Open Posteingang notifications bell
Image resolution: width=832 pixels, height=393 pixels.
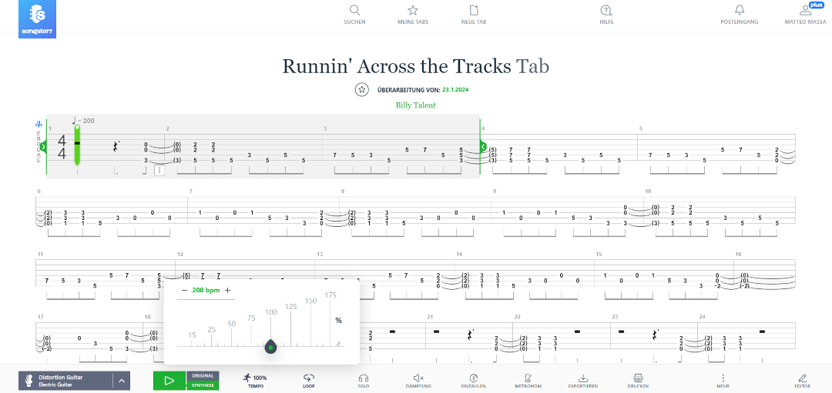(x=740, y=11)
